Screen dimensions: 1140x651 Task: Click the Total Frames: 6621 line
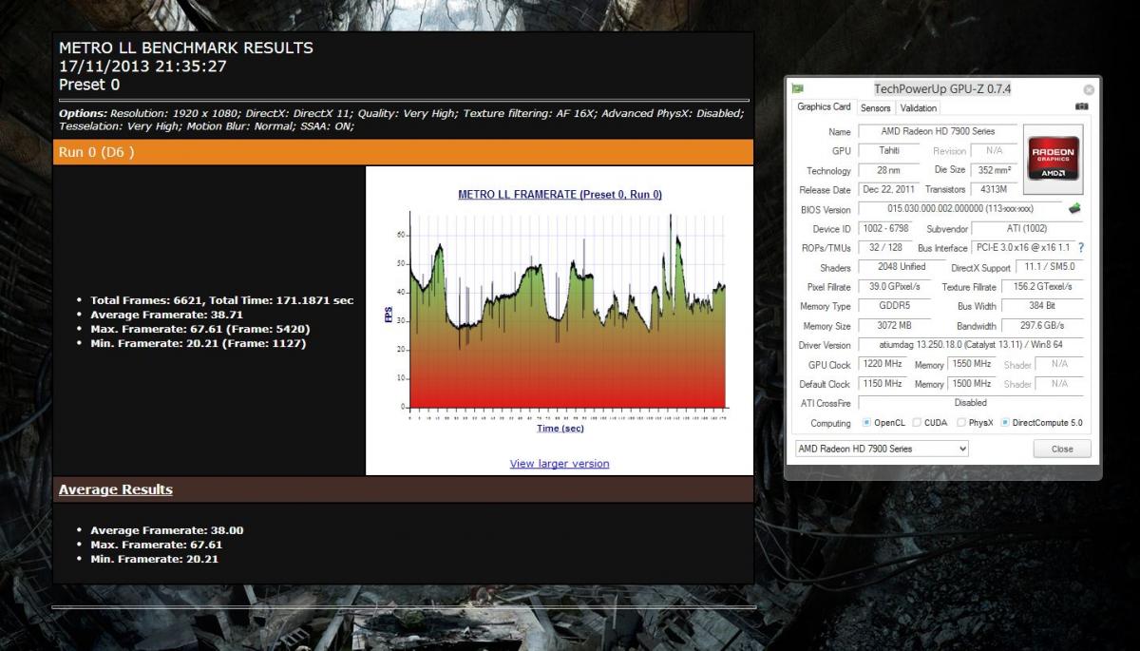pos(222,300)
